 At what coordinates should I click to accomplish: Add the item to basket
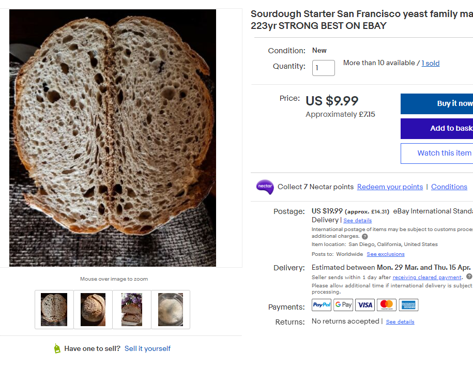pyautogui.click(x=437, y=129)
